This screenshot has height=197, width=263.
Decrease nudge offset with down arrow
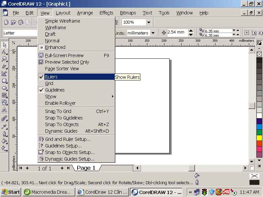191,35
